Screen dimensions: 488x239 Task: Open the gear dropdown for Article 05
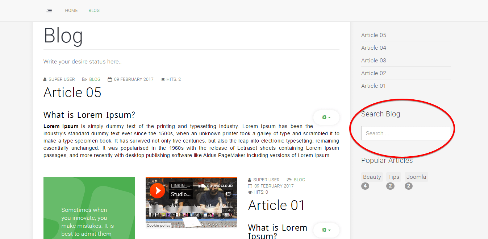(326, 118)
